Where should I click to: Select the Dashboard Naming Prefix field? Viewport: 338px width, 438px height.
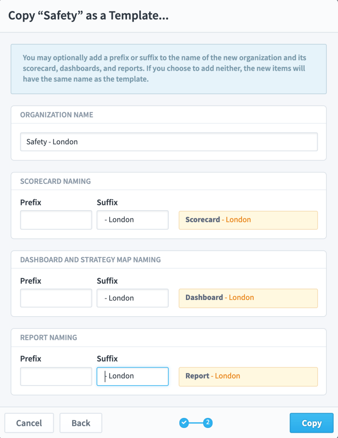point(56,298)
